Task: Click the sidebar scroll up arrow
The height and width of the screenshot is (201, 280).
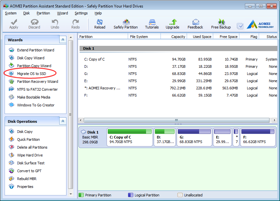Action: [x=71, y=37]
